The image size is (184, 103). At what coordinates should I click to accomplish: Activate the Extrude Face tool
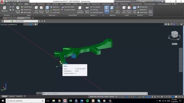[x=47, y=9]
